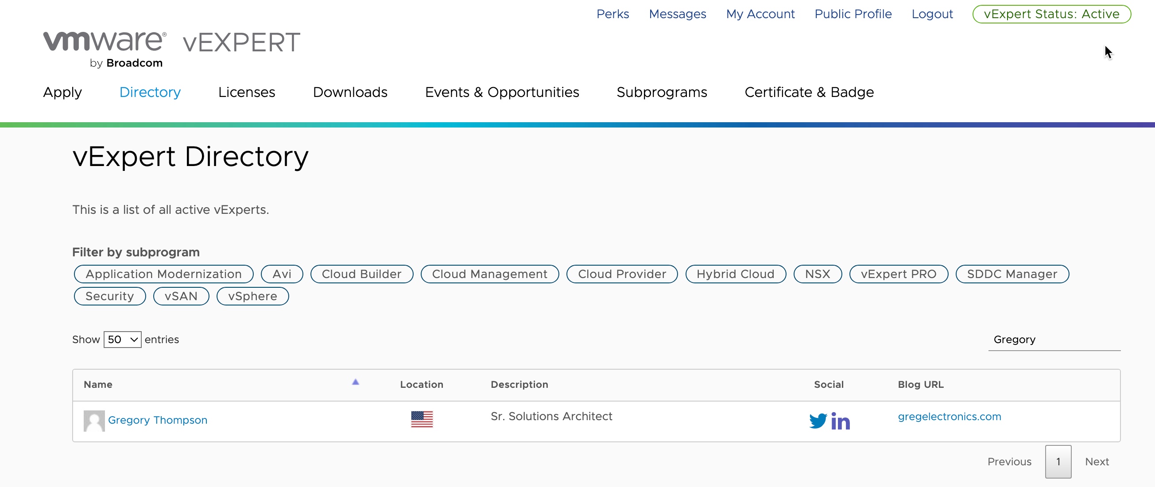
Task: Sort table by Location header
Action: 422,385
